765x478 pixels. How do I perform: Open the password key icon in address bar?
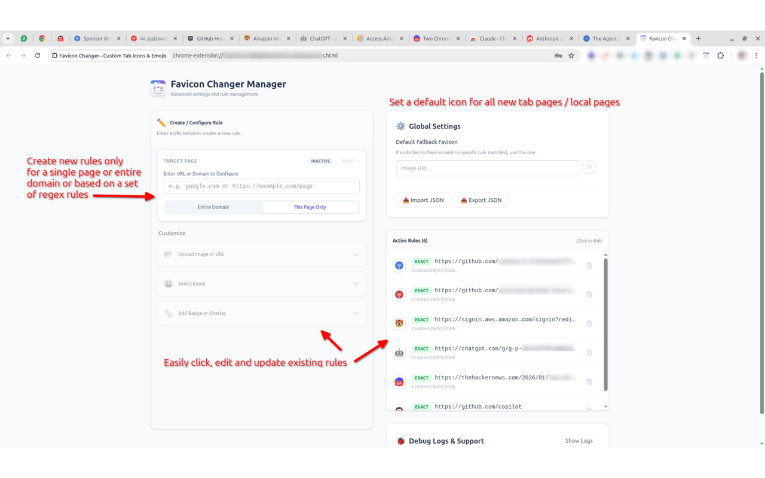558,56
